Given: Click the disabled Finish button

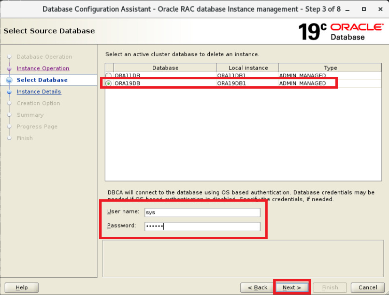Looking at the screenshot, I should tap(330, 287).
